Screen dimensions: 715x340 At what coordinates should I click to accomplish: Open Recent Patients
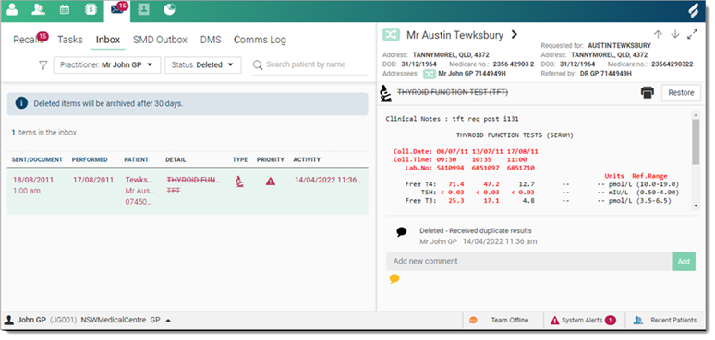pos(666,321)
